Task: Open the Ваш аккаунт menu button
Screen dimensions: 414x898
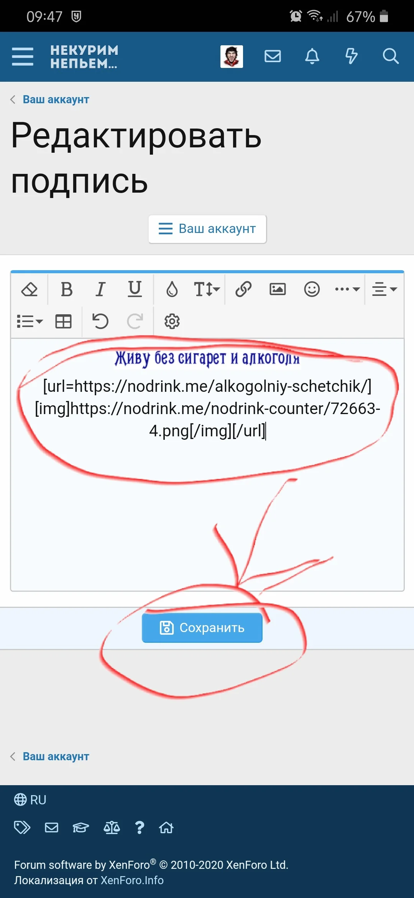Action: [207, 229]
